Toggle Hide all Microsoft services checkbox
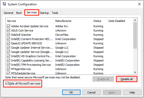144x98 pixels. click(7, 83)
